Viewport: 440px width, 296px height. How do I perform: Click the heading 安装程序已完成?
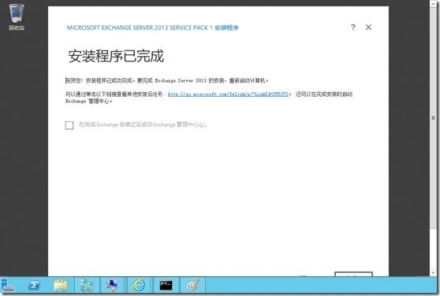click(116, 57)
